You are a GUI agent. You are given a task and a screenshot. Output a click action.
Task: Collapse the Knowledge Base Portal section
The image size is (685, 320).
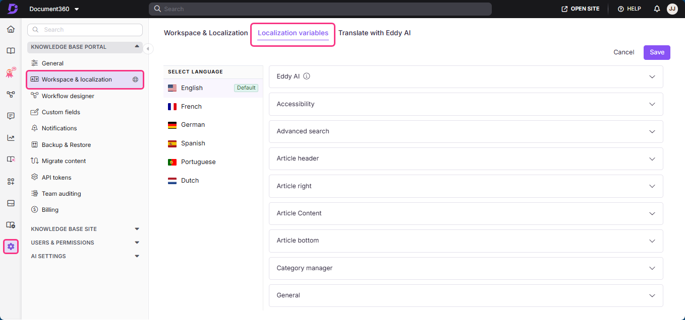click(x=85, y=47)
